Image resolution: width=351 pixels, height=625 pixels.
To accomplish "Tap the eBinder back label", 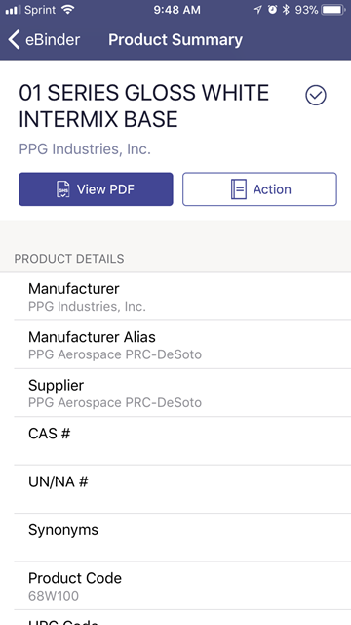I will click(x=53, y=40).
